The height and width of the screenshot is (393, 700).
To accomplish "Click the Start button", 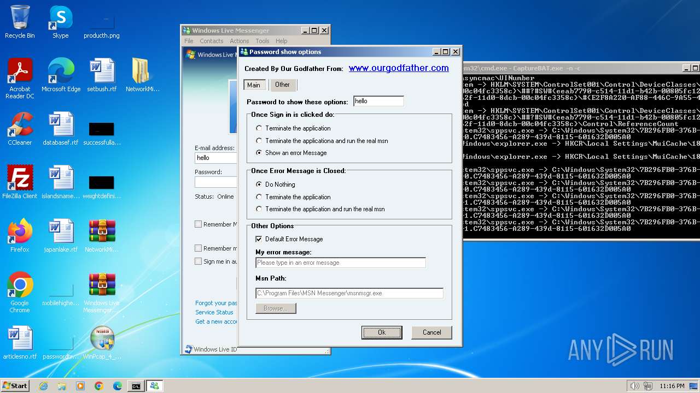I will [x=15, y=386].
